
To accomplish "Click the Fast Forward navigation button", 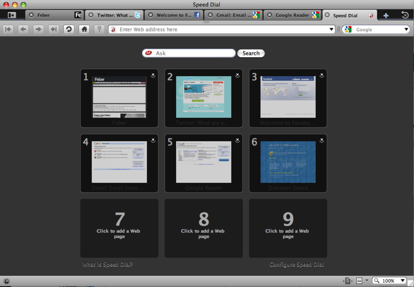I will point(53,29).
